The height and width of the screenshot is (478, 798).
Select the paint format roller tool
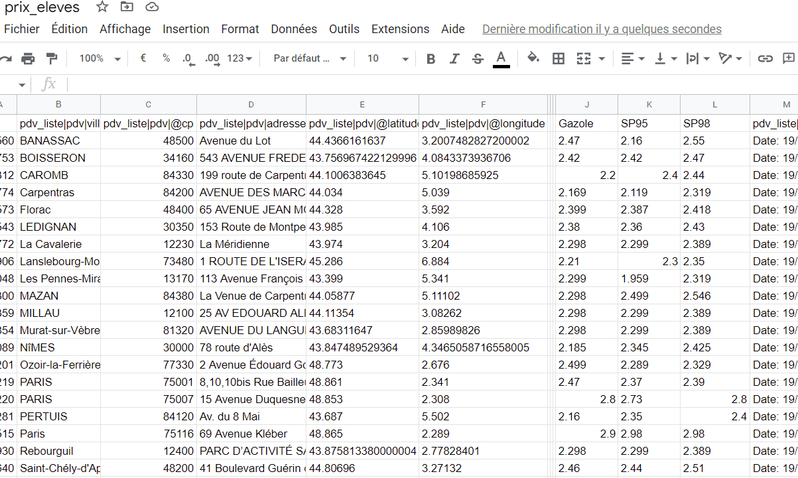click(52, 59)
